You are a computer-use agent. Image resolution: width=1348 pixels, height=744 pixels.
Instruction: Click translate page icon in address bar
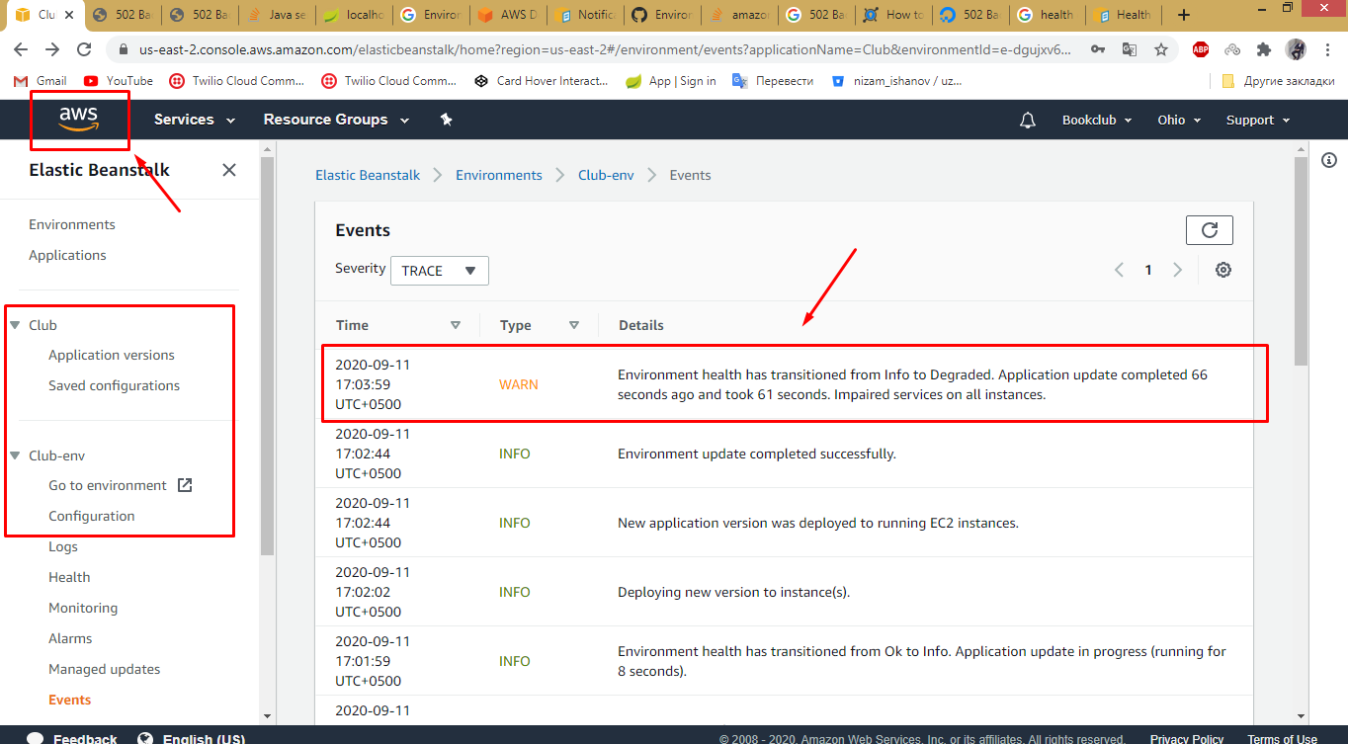coord(1130,49)
